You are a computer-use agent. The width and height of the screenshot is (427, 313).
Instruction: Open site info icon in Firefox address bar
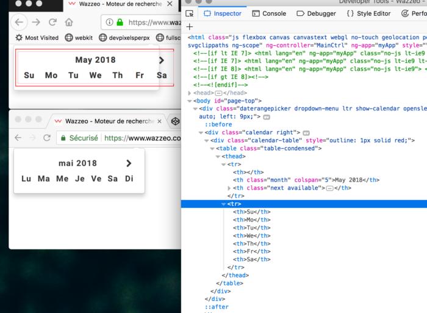pyautogui.click(x=109, y=22)
